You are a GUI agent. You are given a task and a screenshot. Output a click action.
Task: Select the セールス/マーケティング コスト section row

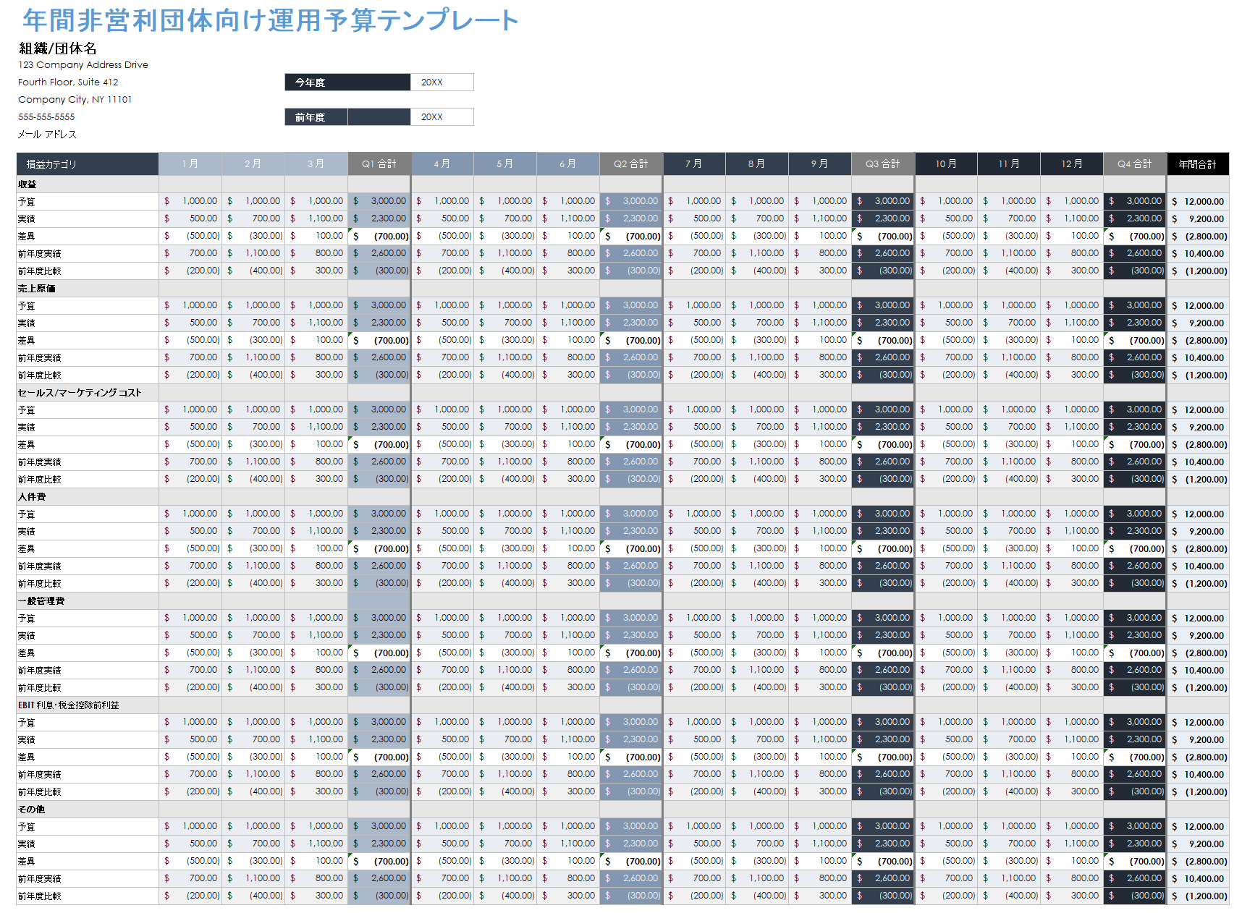pyautogui.click(x=622, y=393)
